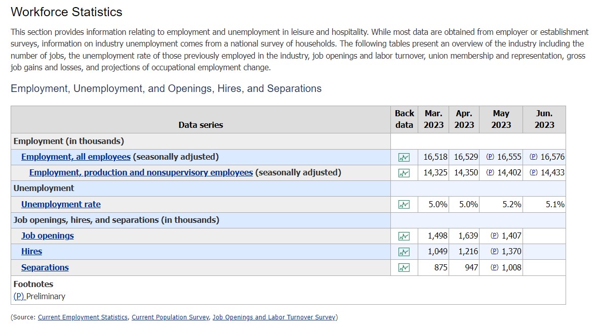Open back data chart for all employees
This screenshot has width=600, height=329.
tap(404, 158)
